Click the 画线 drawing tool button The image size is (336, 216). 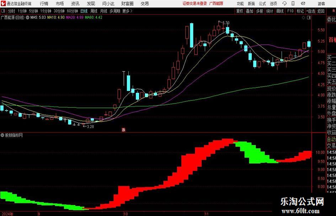280,11
